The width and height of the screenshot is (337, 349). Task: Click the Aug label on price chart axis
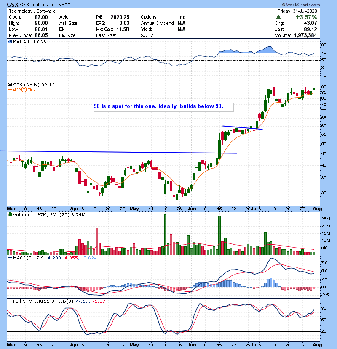(x=317, y=209)
